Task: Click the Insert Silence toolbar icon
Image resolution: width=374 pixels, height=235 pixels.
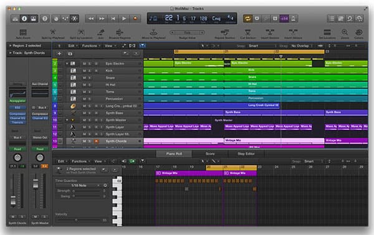Action: [x=293, y=34]
